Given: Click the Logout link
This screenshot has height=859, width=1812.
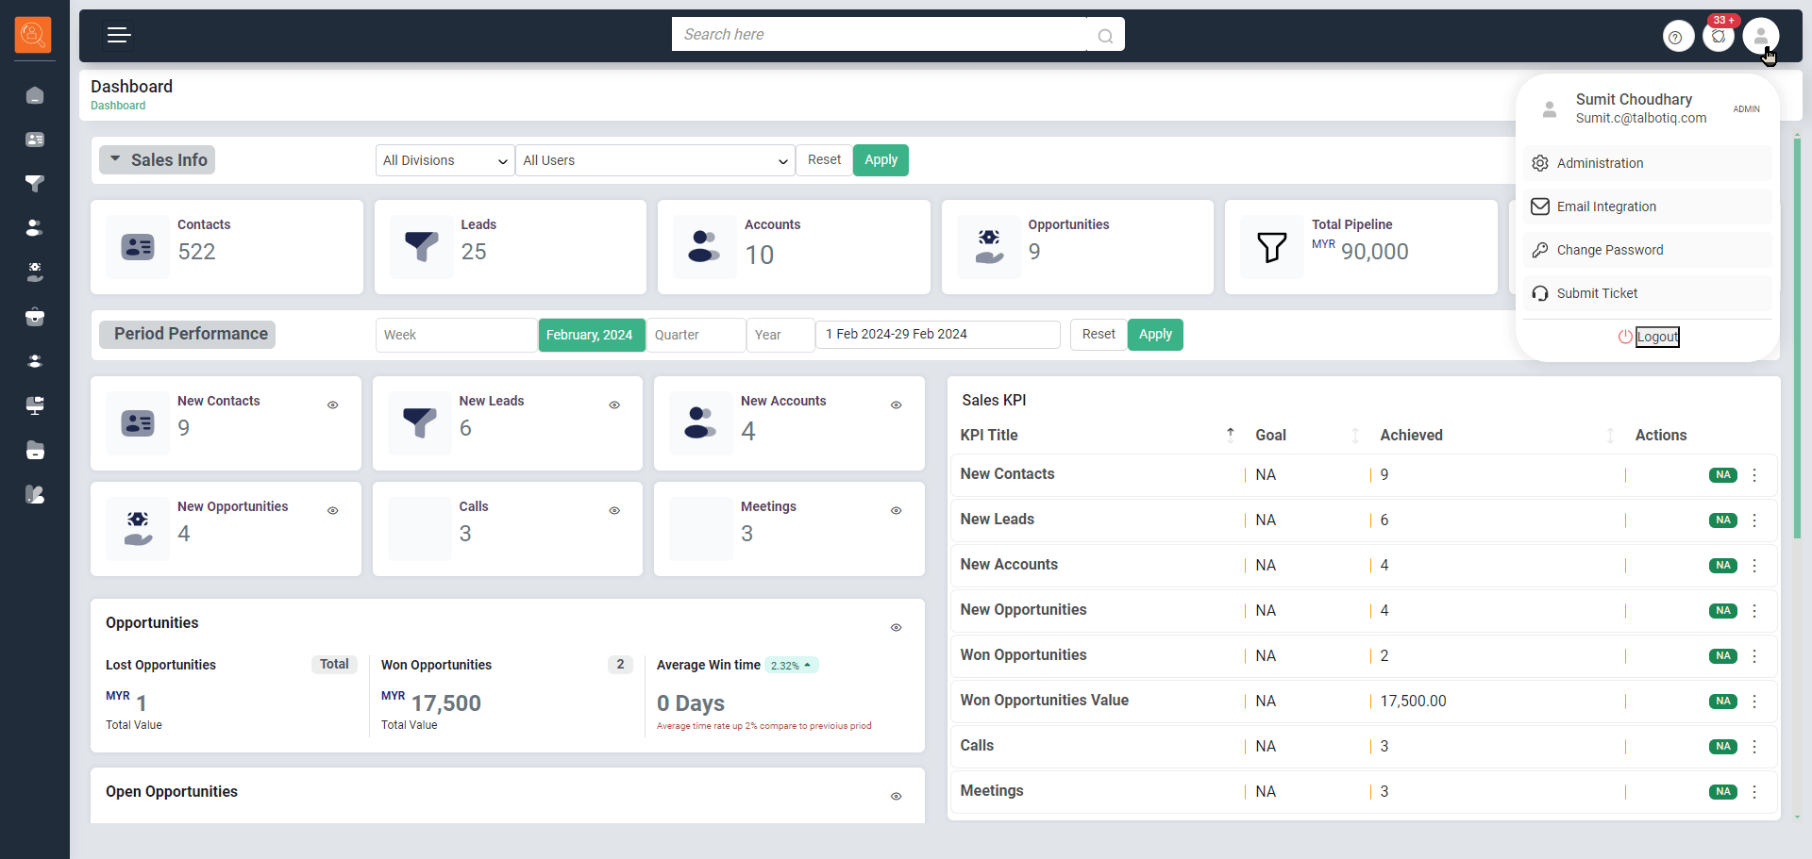Looking at the screenshot, I should click(x=1656, y=337).
